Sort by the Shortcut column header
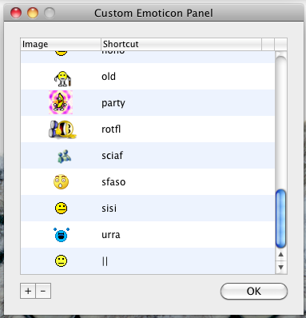 [x=181, y=44]
